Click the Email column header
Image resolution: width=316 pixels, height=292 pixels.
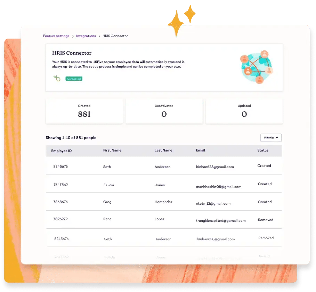201,150
